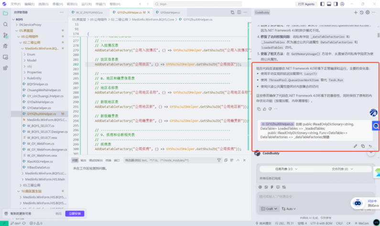Close the GYYiZhuXXHelper.cs editor tab
Screen dimensions: 380x226
pos(149,12)
